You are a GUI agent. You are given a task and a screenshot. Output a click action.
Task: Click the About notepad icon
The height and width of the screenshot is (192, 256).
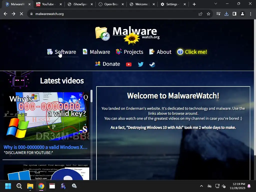coord(152,51)
